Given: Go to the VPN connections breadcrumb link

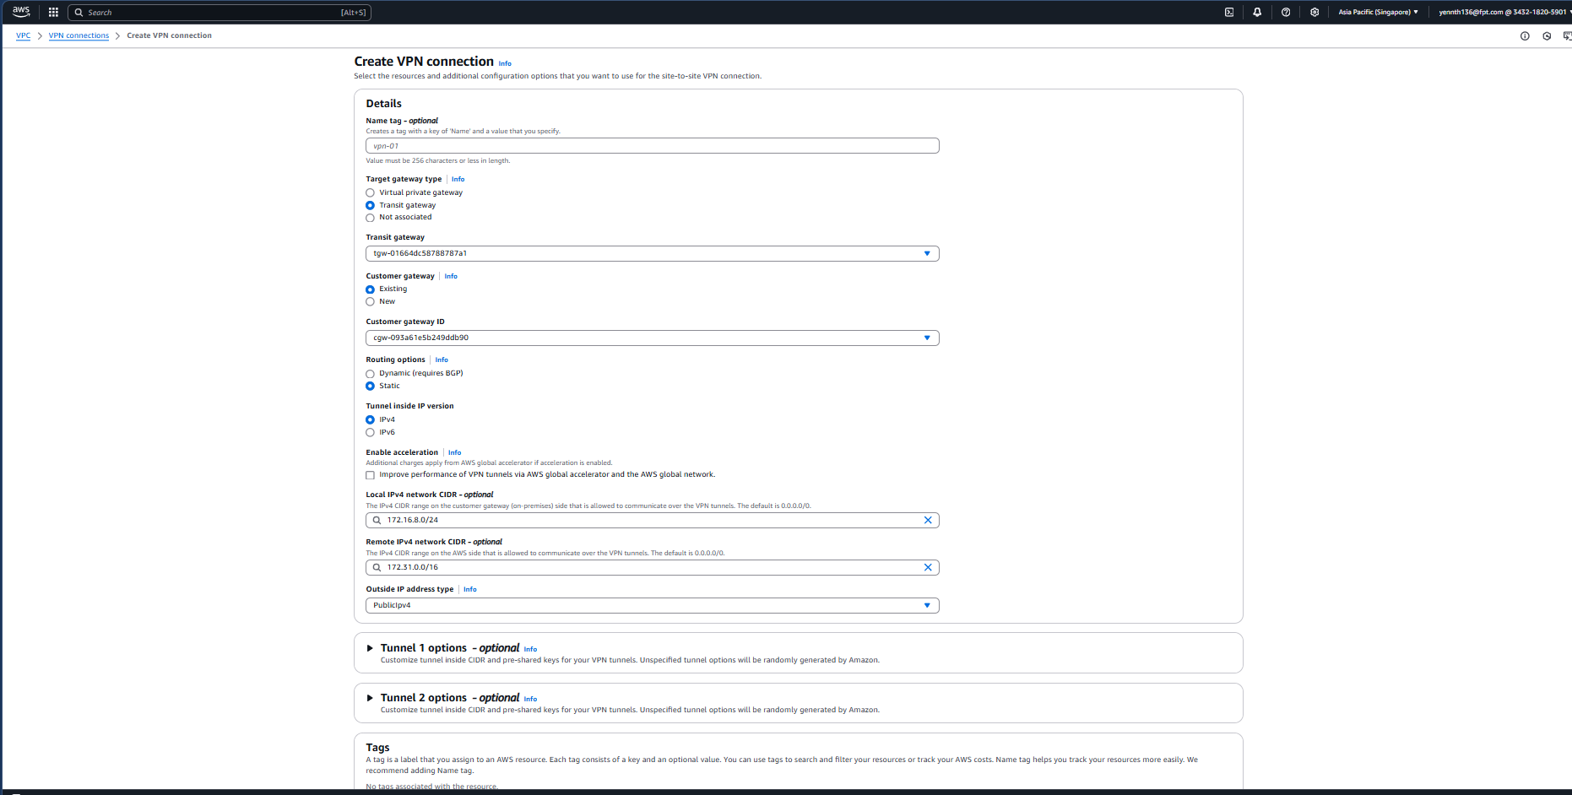Looking at the screenshot, I should point(79,36).
